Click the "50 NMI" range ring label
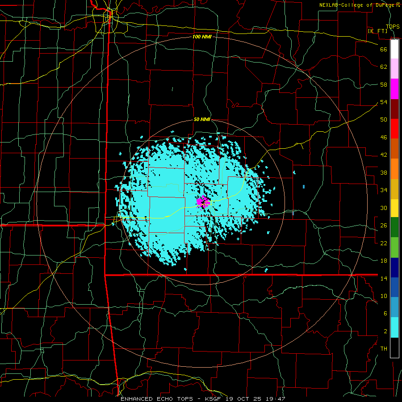This screenshot has height=402, width=402. 202,119
